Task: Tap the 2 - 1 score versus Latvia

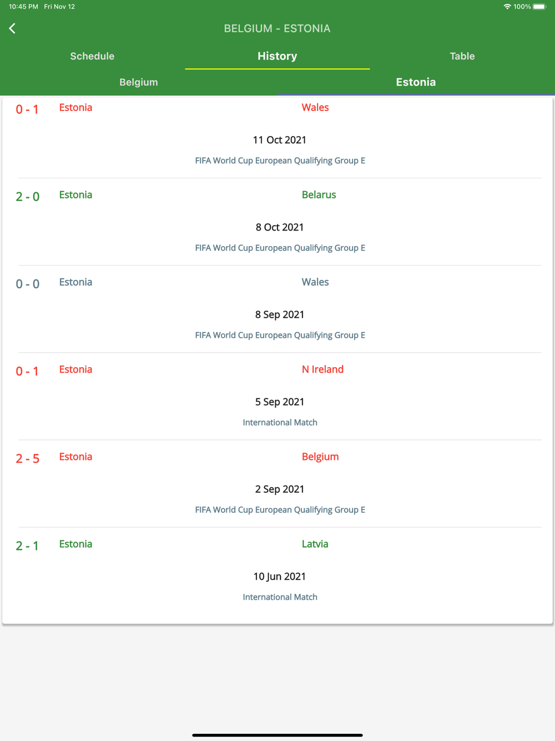Action: (x=28, y=546)
